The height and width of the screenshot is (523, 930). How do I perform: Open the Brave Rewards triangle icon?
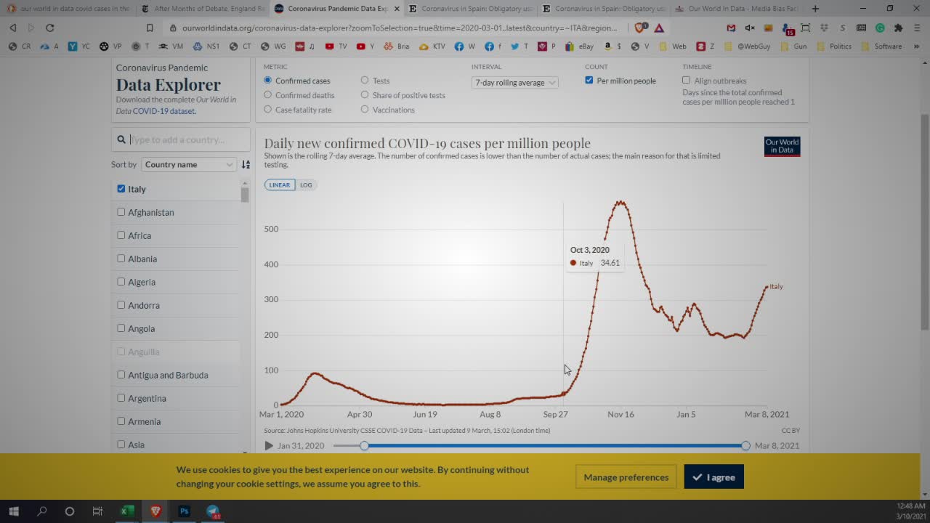pos(659,28)
